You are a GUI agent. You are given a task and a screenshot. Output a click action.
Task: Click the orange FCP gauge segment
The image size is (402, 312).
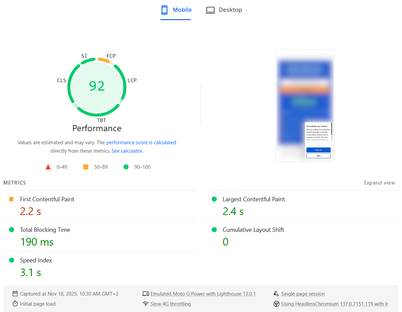104,60
